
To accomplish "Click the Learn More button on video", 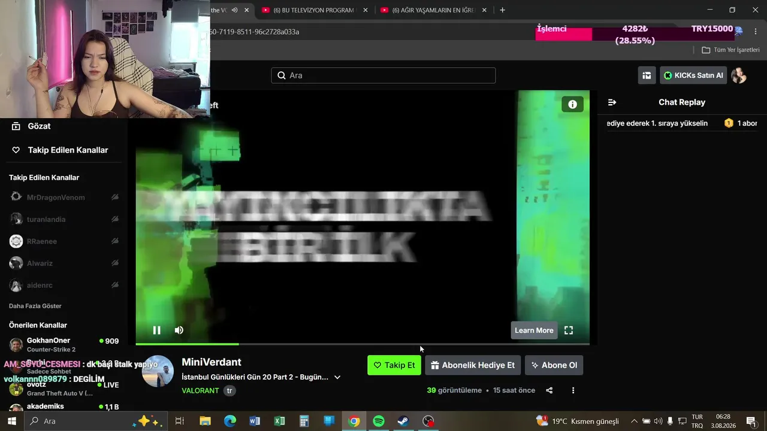I will pyautogui.click(x=534, y=330).
